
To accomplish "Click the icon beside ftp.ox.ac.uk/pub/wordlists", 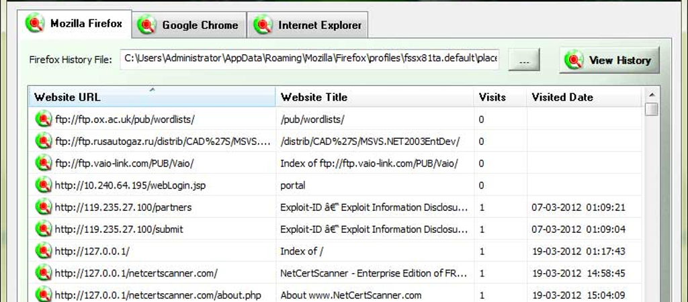I will (44, 119).
